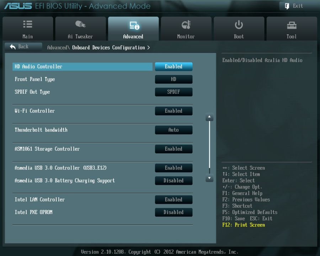320x256 pixels.
Task: Click Onboard Devices Configuration breadcrumb text
Action: pyautogui.click(x=108, y=48)
